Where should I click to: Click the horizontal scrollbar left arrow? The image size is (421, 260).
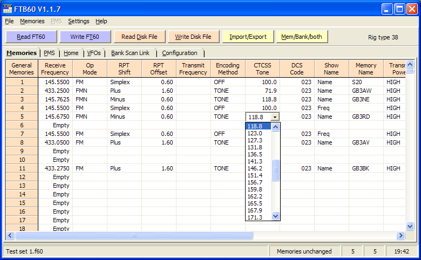coord(10,236)
